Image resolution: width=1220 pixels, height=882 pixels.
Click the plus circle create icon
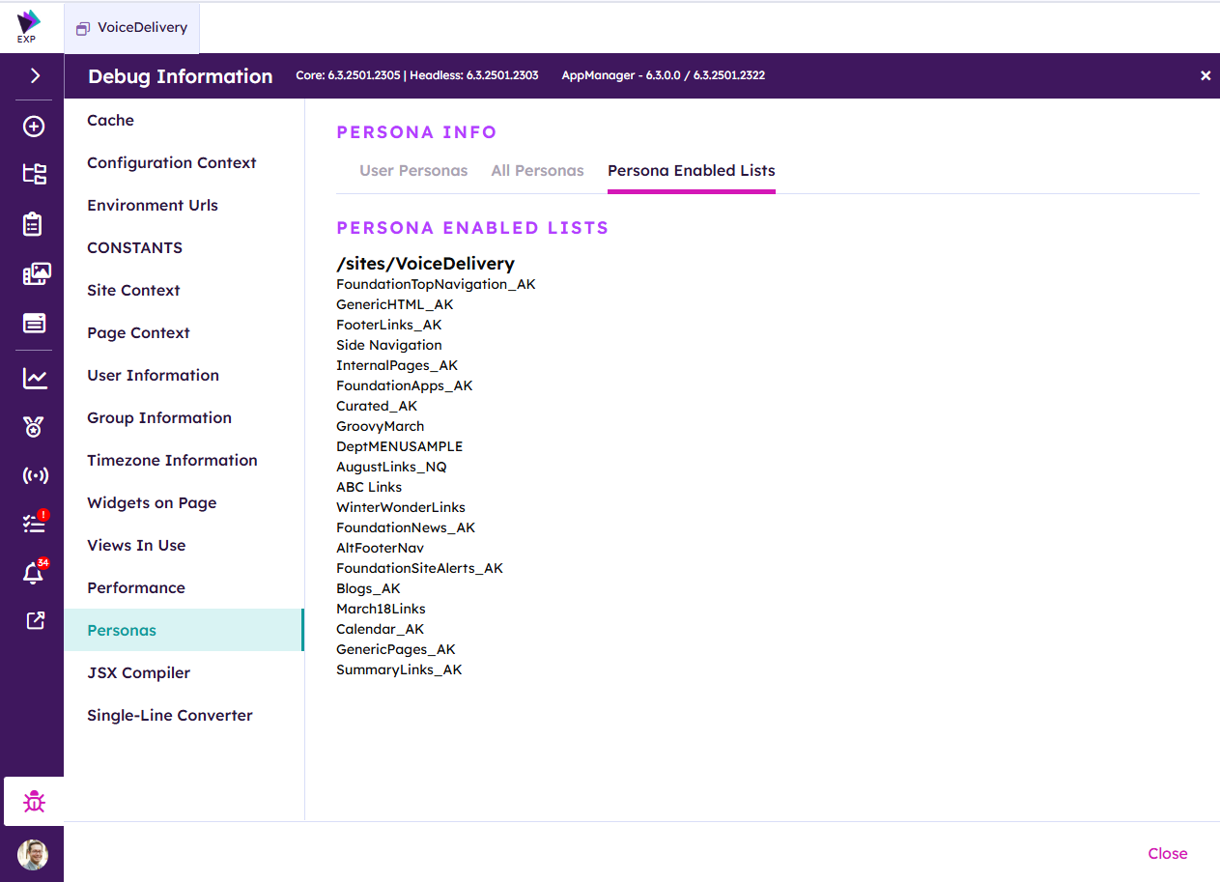[34, 127]
